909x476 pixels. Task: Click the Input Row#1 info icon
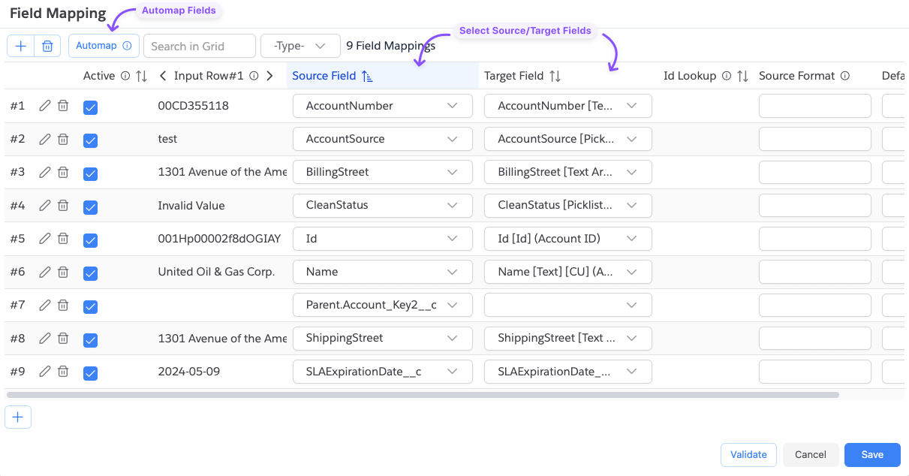254,76
